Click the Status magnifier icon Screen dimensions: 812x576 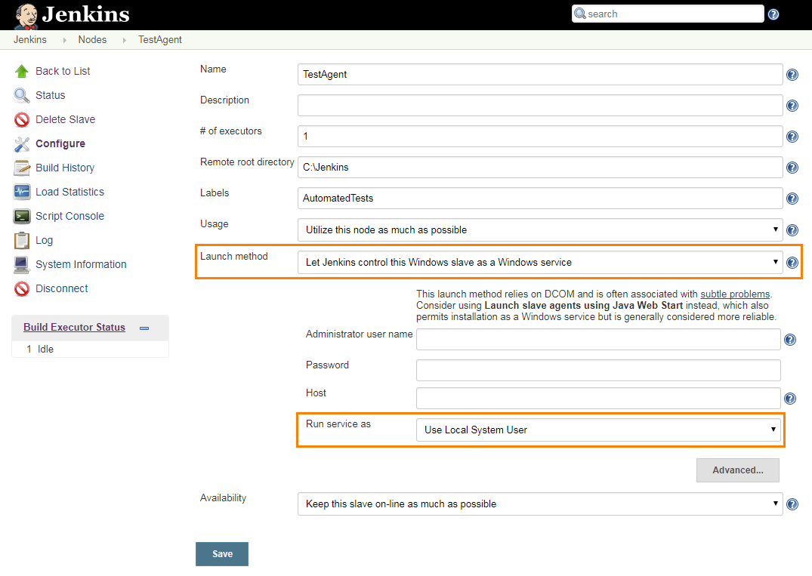[x=22, y=95]
